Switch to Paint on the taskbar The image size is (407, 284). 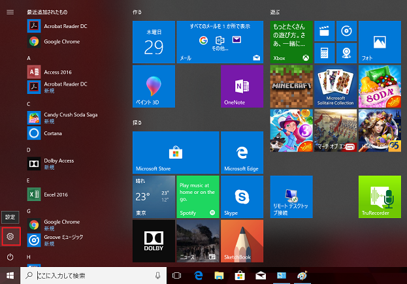click(302, 276)
